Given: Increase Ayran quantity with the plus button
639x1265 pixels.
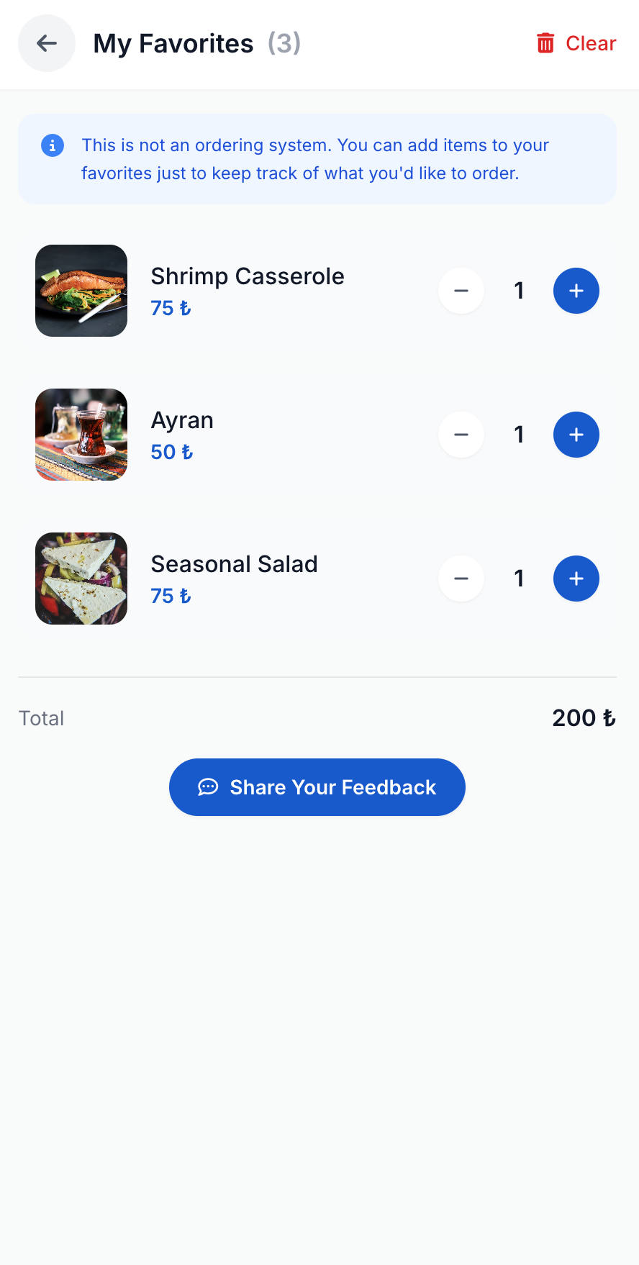Looking at the screenshot, I should coord(576,435).
